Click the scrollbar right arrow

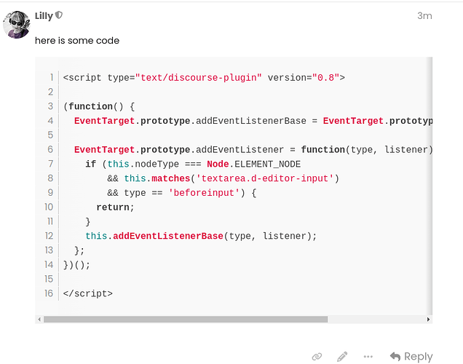(x=428, y=319)
